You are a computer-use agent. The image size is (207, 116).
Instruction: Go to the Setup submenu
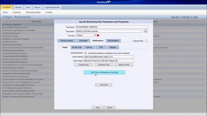(5, 12)
